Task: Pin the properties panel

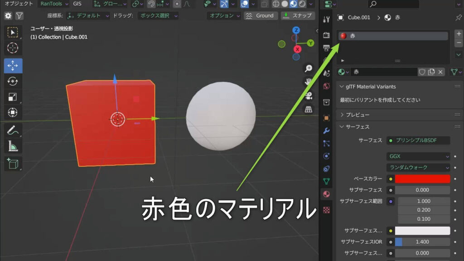Action: [x=459, y=18]
